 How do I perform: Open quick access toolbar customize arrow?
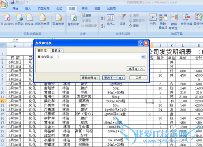(x=27, y=2)
